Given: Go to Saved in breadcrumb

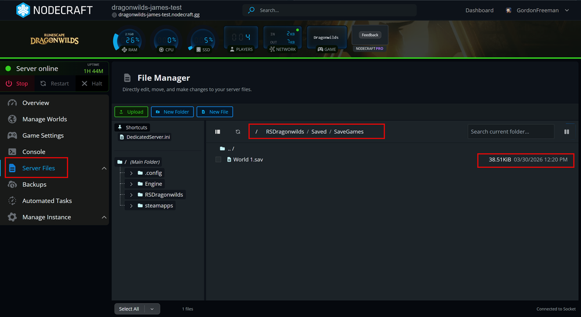Looking at the screenshot, I should click(x=319, y=132).
